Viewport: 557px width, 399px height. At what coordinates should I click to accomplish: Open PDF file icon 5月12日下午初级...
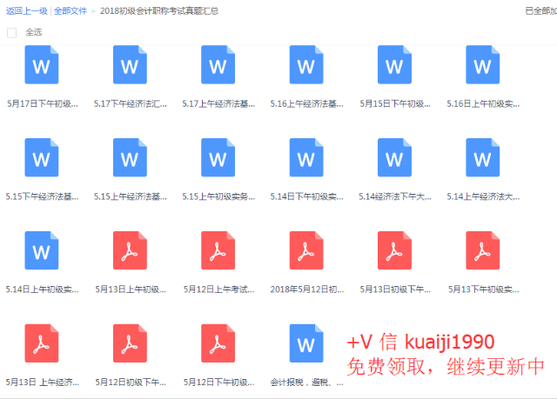218,343
